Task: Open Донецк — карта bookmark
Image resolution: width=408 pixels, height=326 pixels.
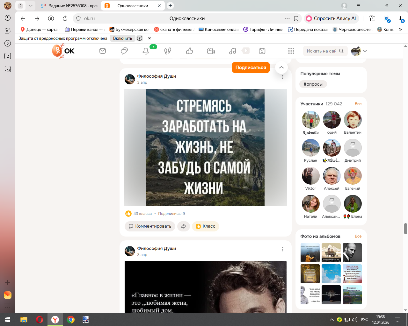Action: point(40,29)
